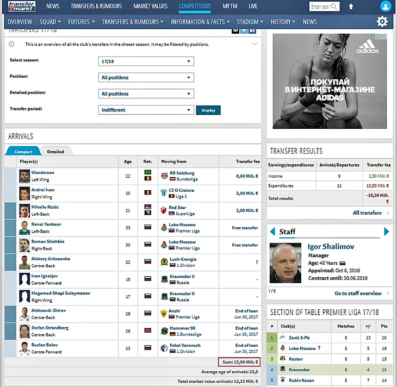Click the scroll-to-top arrow icon
Image resolution: width=397 pixels, height=387 pixels.
click(351, 7)
